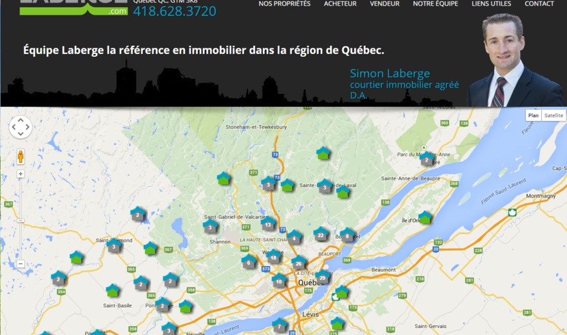
Task: Zoom out with the minus button
Action: point(21,263)
